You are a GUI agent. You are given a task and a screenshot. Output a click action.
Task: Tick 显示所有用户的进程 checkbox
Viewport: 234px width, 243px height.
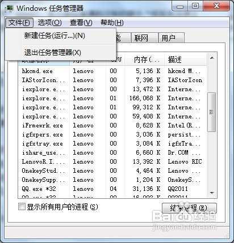[22, 207]
